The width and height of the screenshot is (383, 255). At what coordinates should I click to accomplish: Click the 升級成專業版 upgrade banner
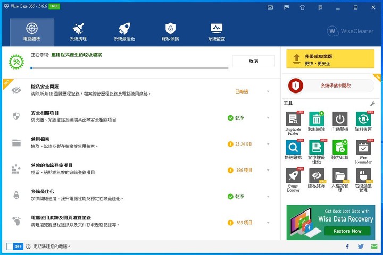[330, 59]
